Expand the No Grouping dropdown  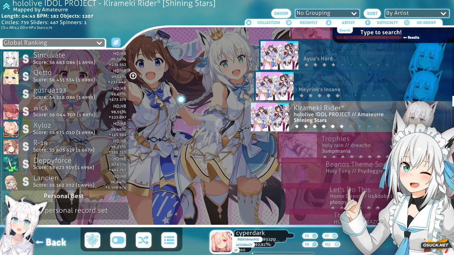[x=327, y=13]
